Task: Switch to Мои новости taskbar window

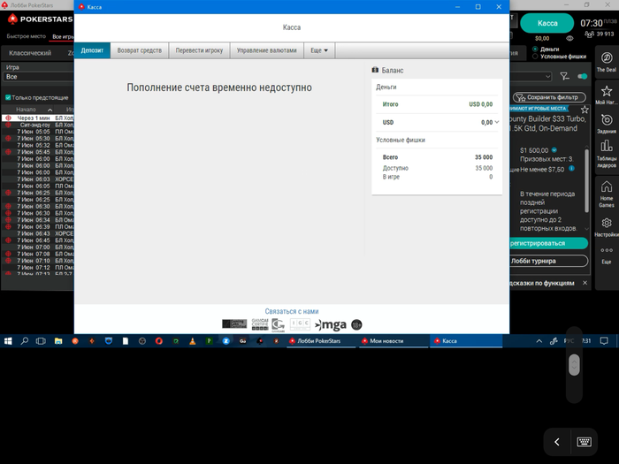Action: pos(394,341)
